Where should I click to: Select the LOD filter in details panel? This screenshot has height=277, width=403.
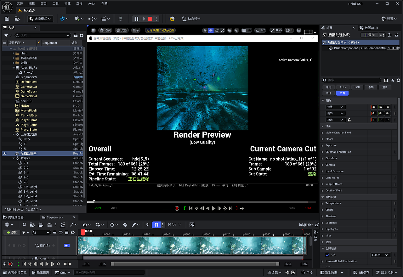click(357, 87)
